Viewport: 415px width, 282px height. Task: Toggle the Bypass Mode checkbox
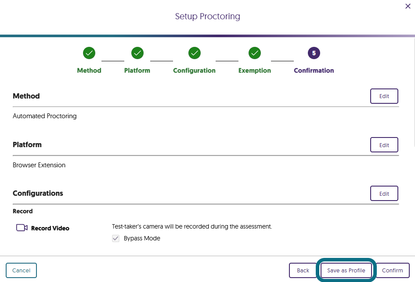115,239
